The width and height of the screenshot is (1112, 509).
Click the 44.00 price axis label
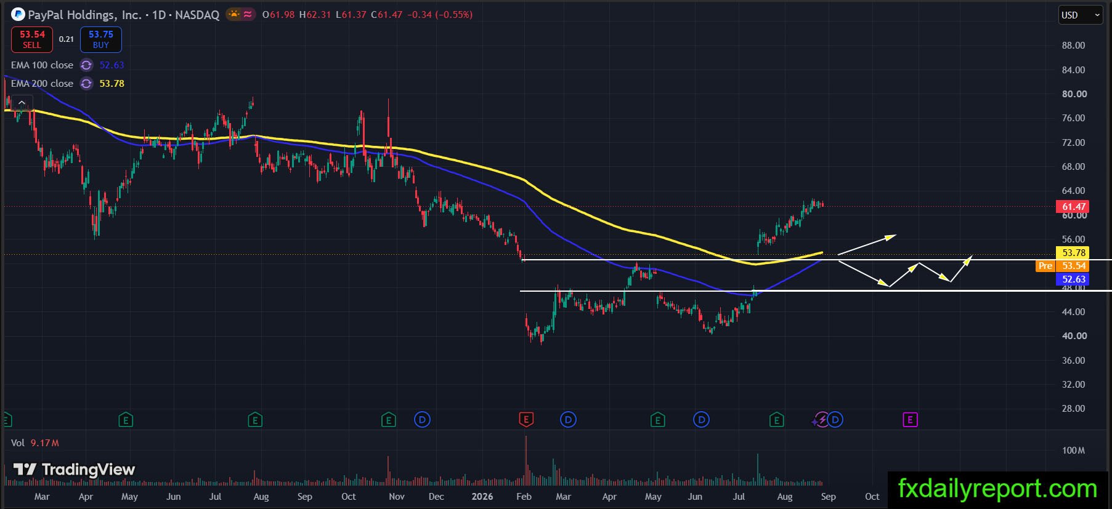tap(1073, 312)
